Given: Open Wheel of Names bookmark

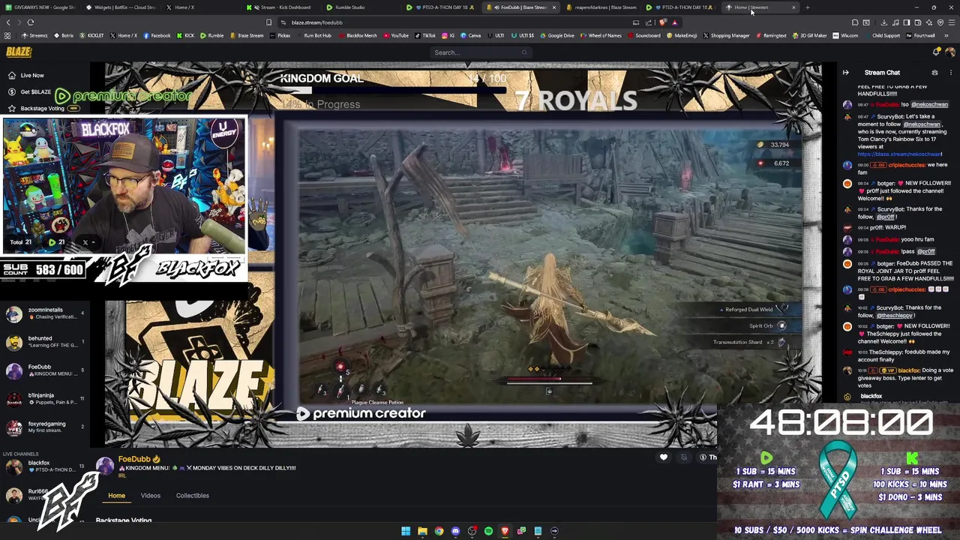Looking at the screenshot, I should (601, 35).
